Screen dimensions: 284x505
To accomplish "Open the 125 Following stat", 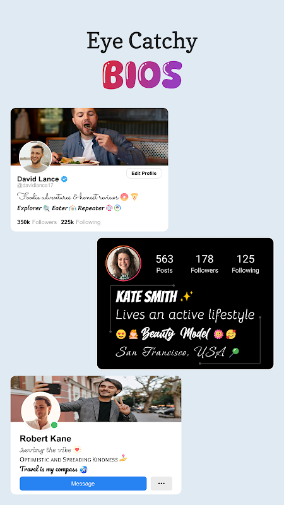I will [246, 264].
